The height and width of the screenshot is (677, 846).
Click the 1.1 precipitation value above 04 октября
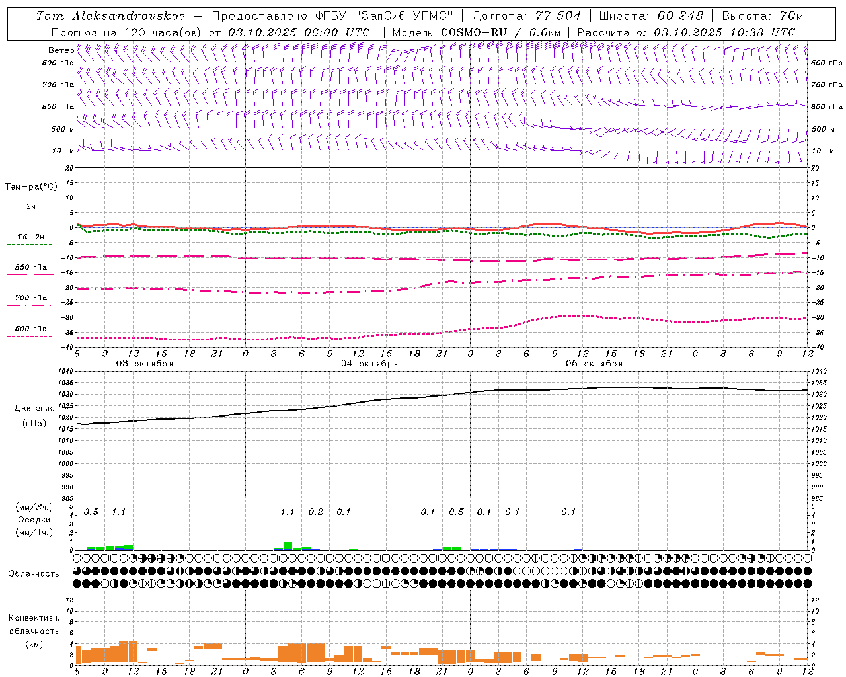click(287, 512)
